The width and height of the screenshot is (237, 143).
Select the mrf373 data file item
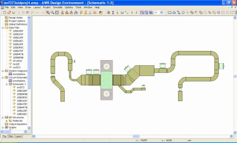[17, 68]
